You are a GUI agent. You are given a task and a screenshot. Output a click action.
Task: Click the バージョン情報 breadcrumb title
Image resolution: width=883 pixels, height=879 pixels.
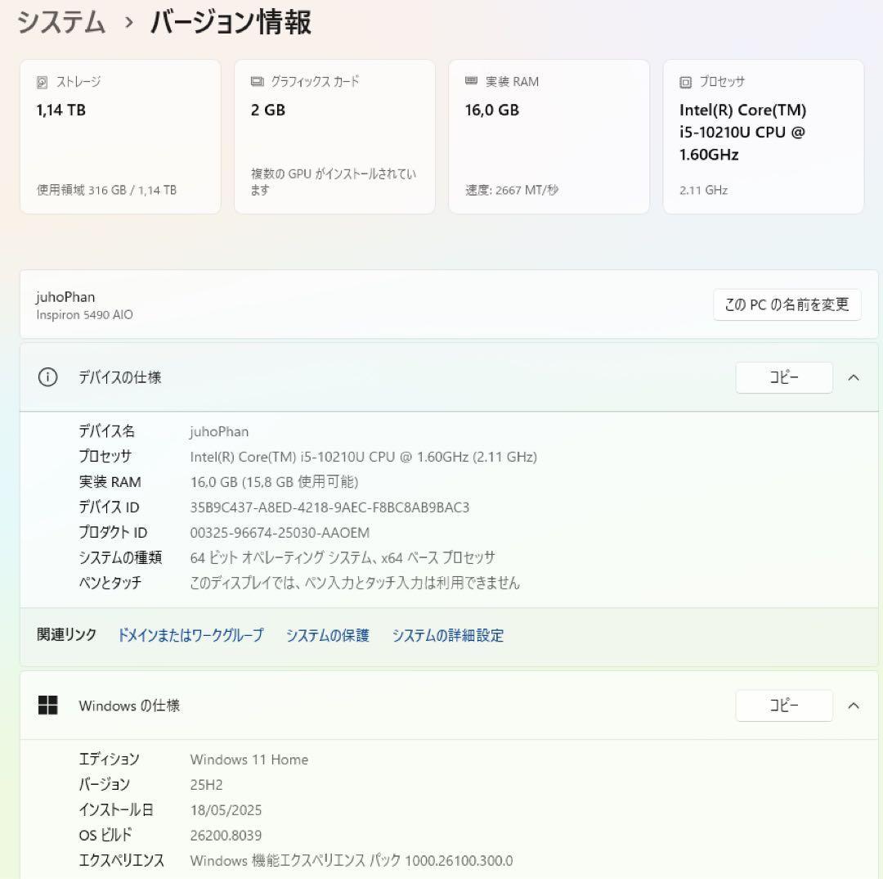231,23
